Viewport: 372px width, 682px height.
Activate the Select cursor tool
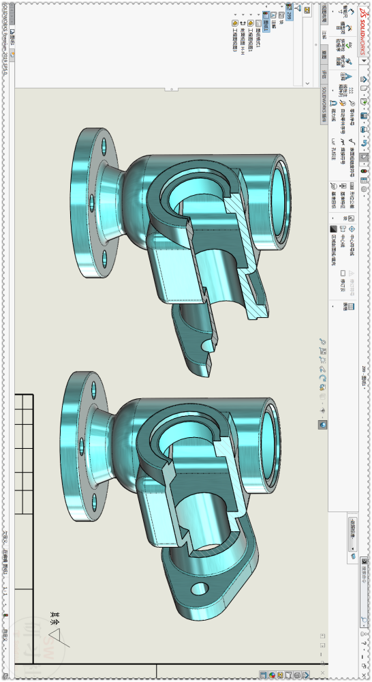point(365,158)
